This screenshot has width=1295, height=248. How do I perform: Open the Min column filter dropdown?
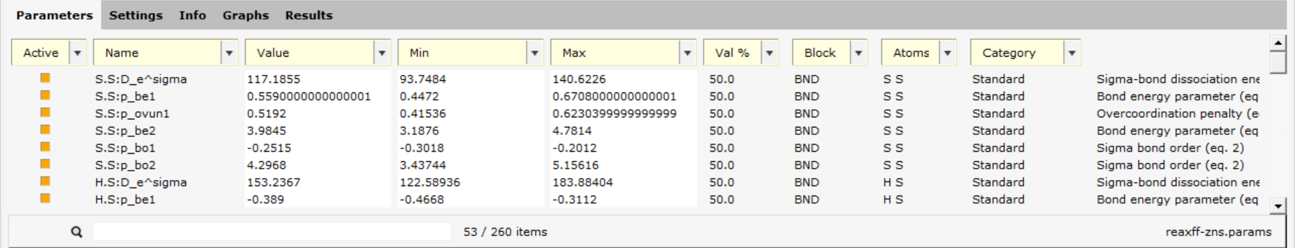[x=535, y=53]
